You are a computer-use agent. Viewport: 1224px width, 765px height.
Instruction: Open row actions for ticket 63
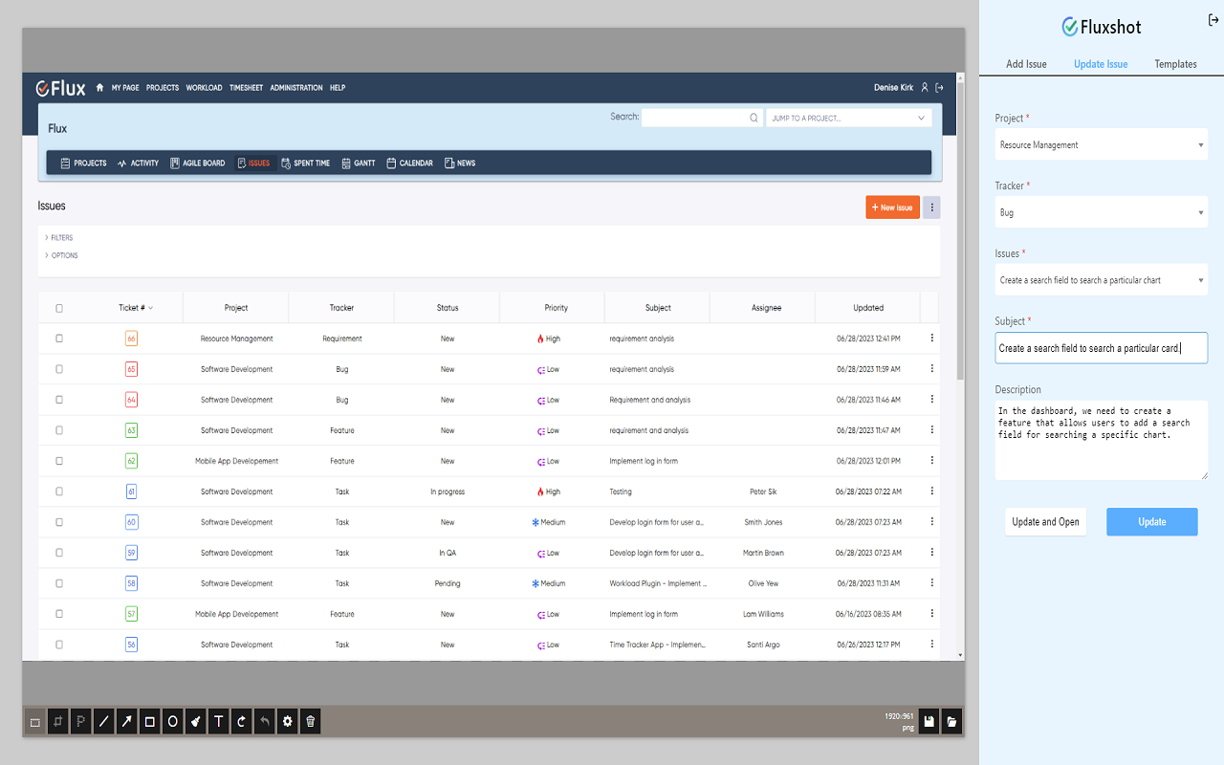[932, 430]
